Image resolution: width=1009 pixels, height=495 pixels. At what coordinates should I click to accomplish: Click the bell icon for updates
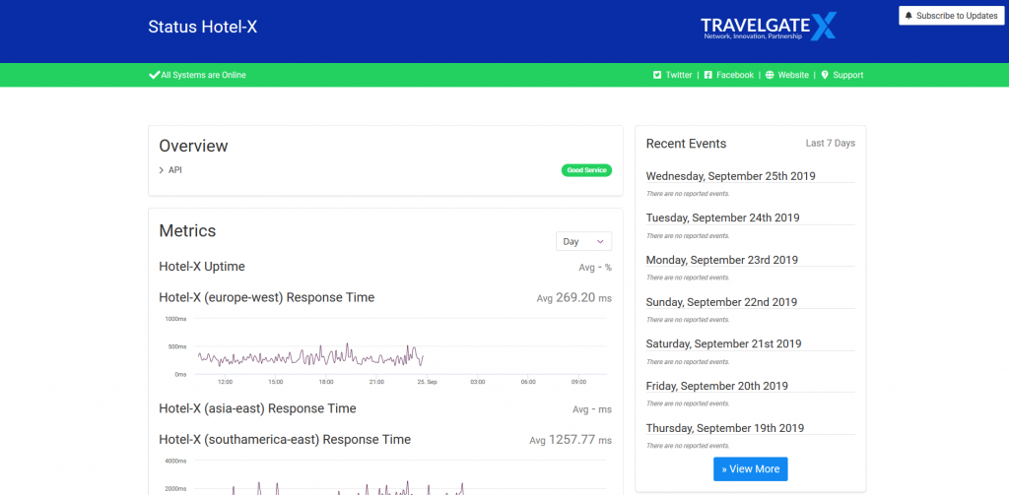908,16
